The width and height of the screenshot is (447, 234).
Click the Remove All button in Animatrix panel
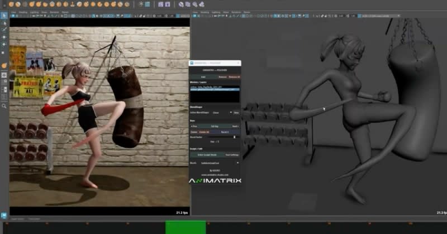click(x=235, y=76)
